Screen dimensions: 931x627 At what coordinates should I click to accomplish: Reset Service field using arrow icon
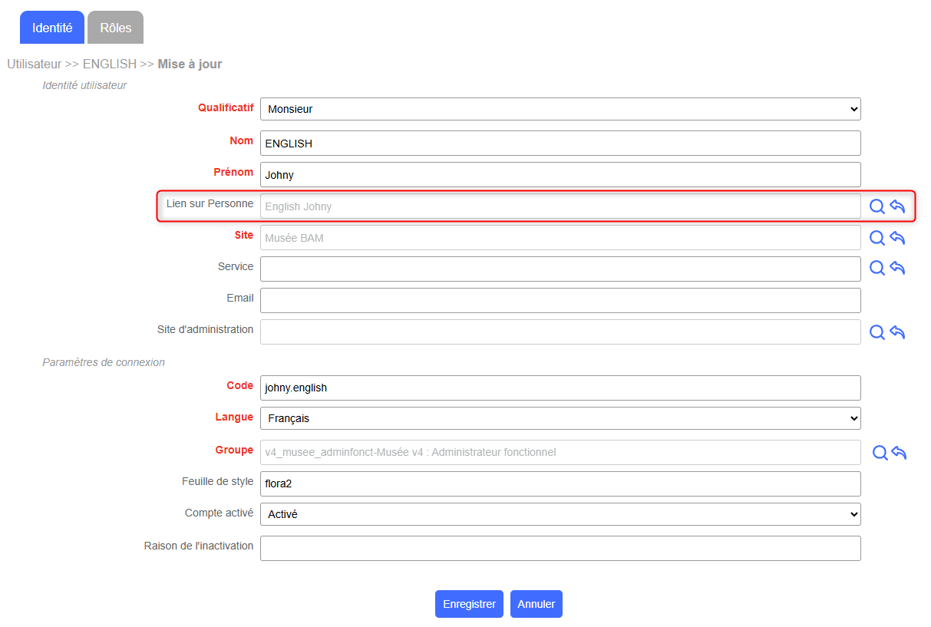[897, 268]
